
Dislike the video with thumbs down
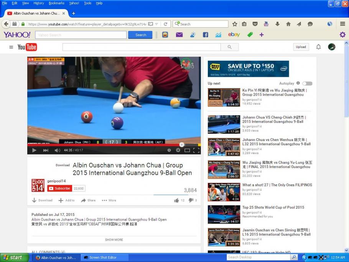tap(191, 200)
